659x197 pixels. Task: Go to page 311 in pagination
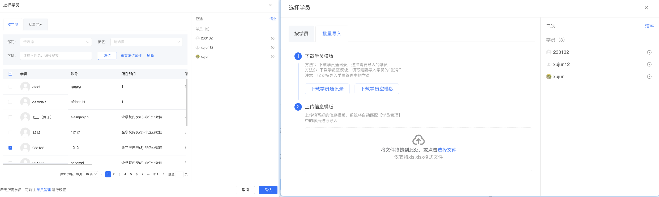pos(156,174)
